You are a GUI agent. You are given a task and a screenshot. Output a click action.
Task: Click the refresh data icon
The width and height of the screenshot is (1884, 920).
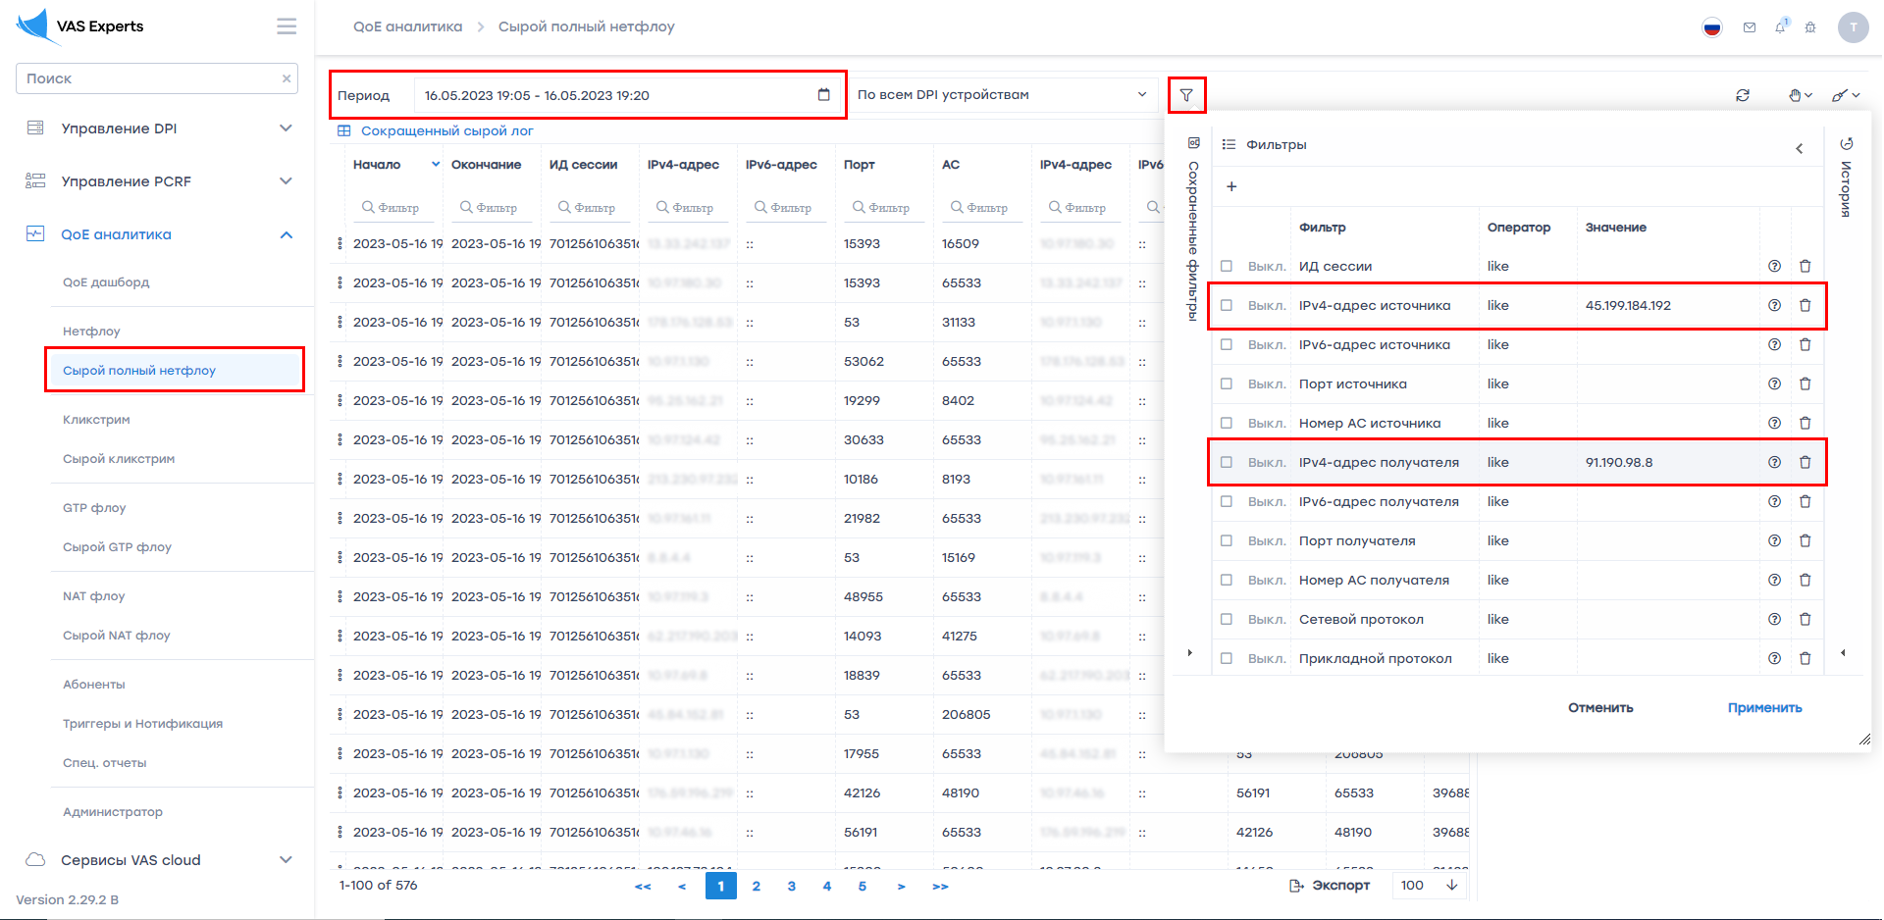pyautogui.click(x=1743, y=95)
